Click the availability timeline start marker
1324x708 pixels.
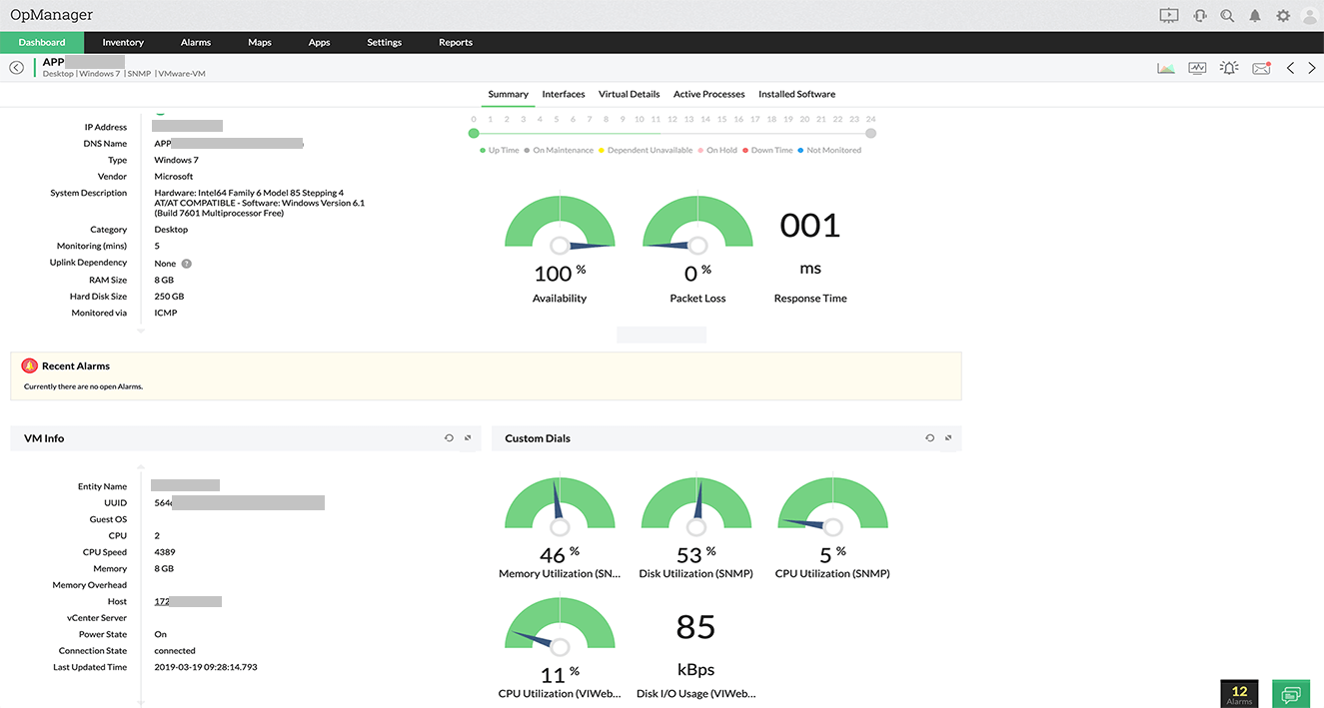[x=474, y=133]
